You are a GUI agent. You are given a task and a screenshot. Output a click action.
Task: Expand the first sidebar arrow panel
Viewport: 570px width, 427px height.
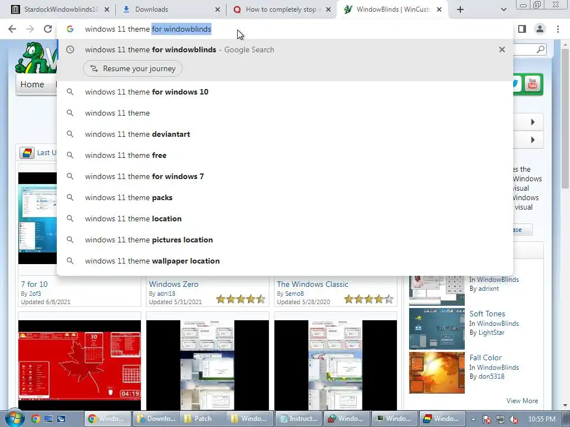coord(533,122)
